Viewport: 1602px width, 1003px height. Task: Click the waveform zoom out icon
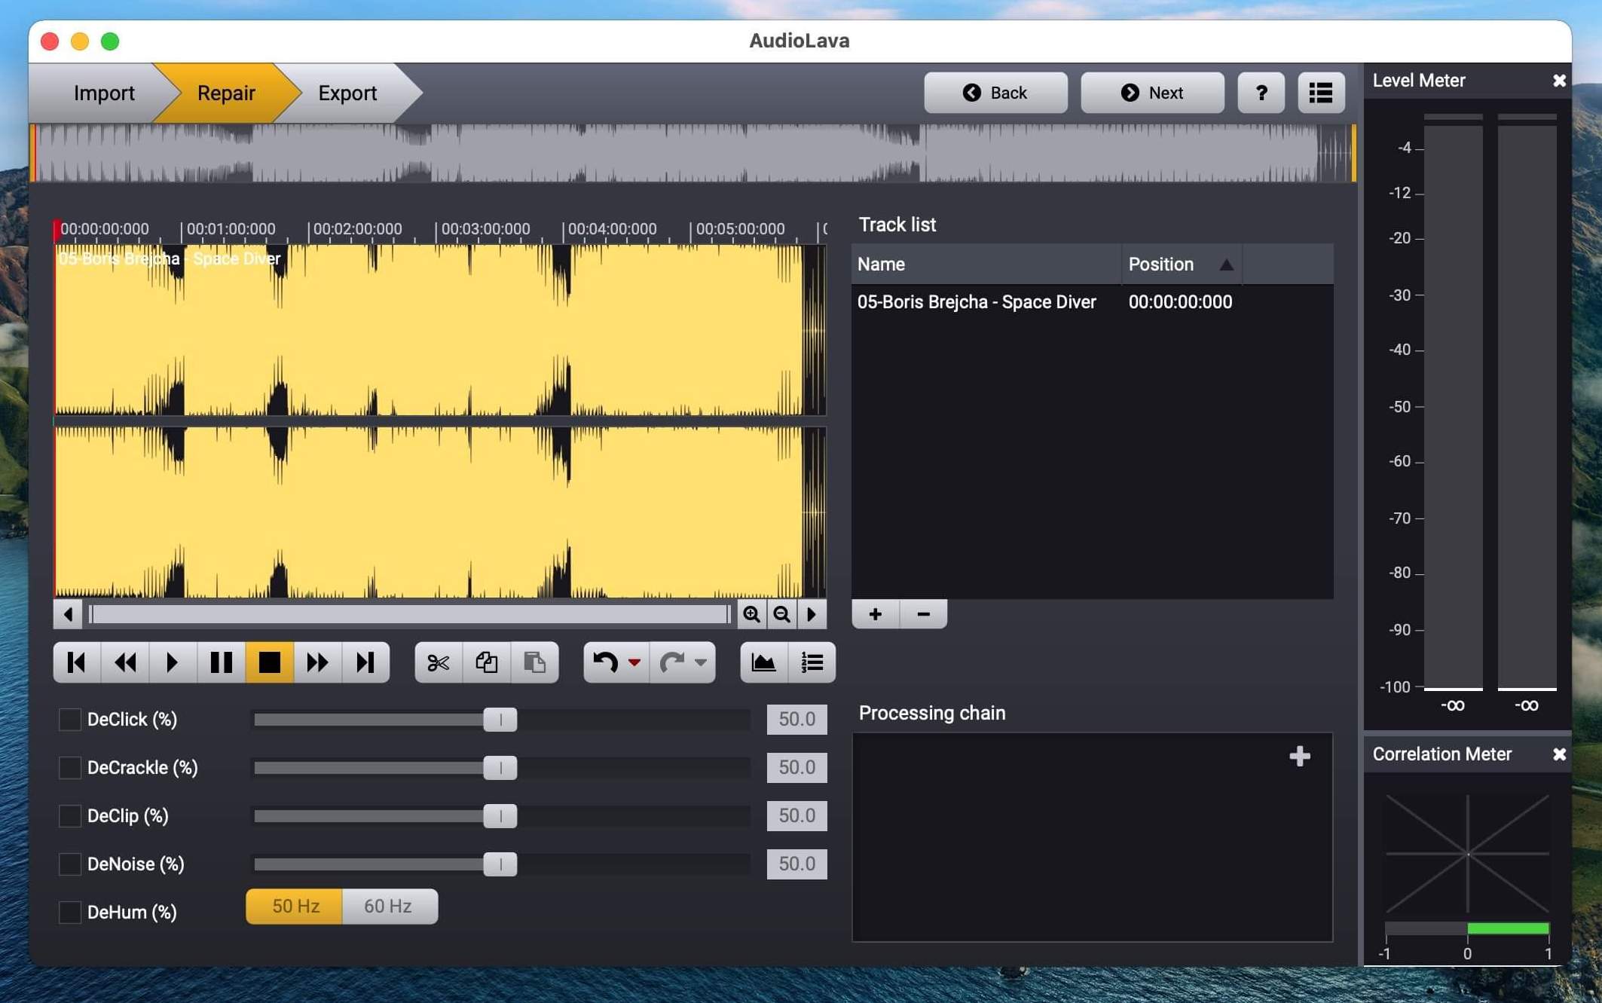click(x=781, y=613)
